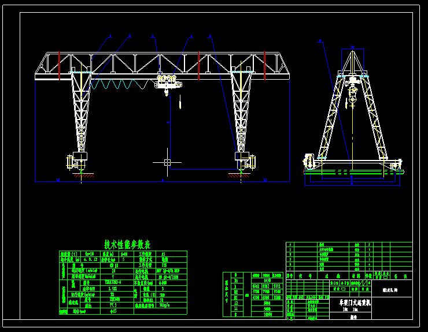
Task: Click the left leg wheel assembly
Action: (79, 161)
